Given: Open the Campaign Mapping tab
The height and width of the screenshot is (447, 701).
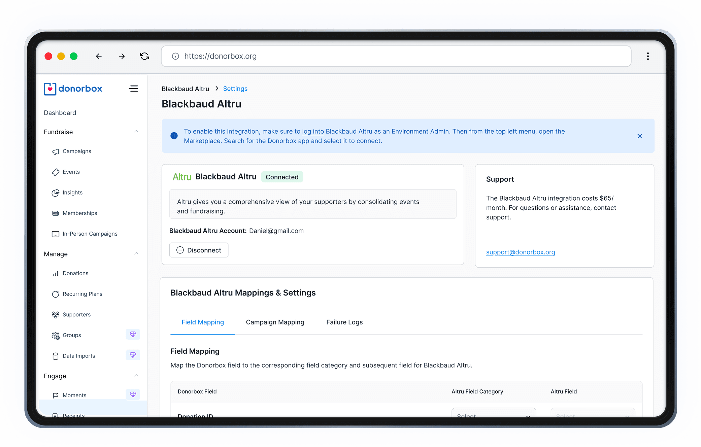Looking at the screenshot, I should pos(275,322).
